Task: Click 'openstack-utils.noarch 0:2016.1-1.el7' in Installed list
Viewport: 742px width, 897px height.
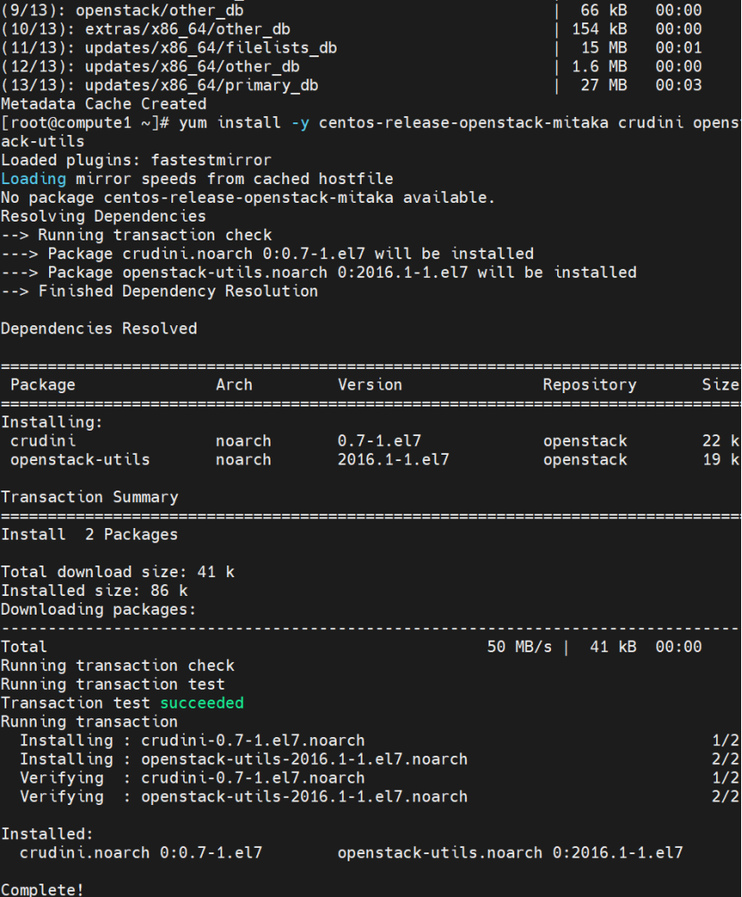Action: 510,853
